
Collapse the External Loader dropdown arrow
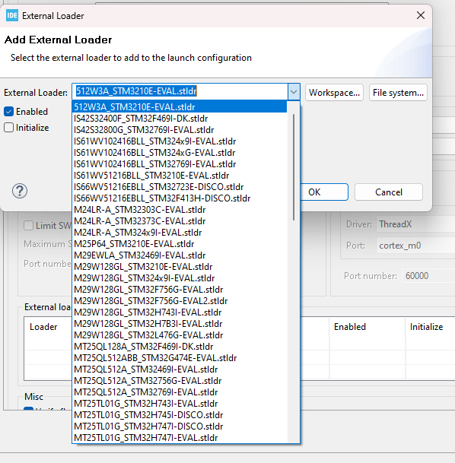tap(294, 92)
